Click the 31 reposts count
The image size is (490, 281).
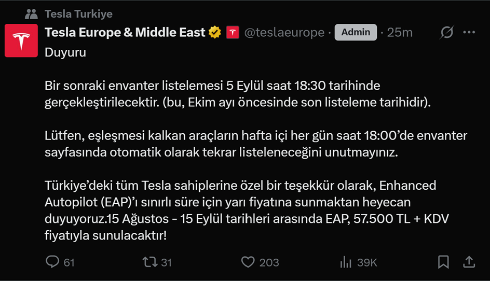point(166,262)
